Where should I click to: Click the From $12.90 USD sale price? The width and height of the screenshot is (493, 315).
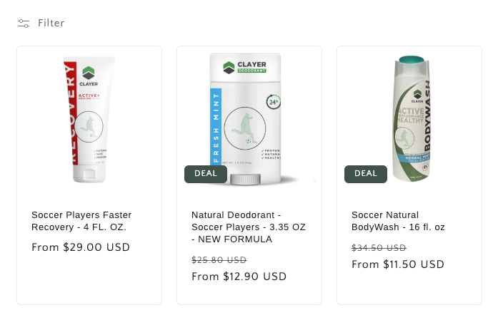pos(239,277)
